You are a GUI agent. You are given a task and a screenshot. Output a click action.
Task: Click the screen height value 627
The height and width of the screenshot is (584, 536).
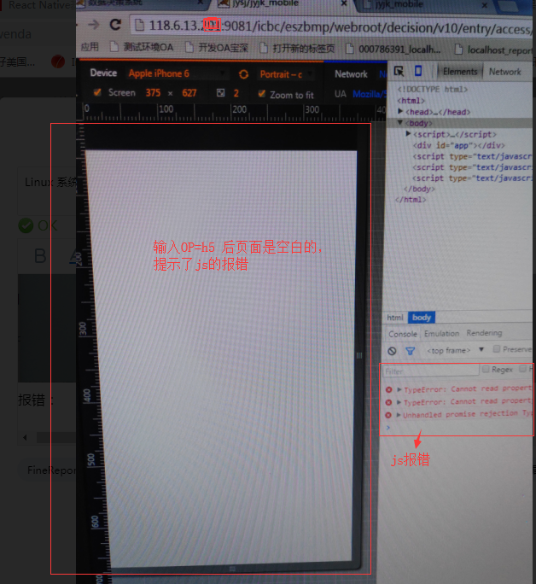(189, 93)
